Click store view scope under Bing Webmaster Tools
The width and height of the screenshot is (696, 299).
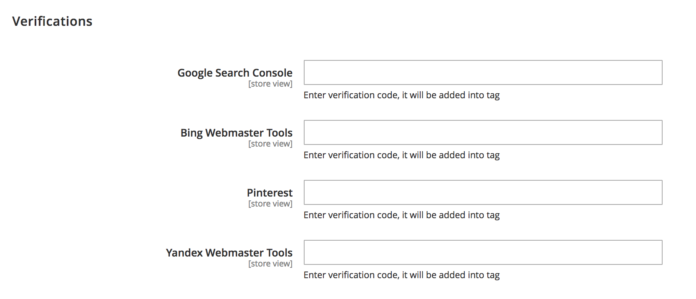[270, 144]
